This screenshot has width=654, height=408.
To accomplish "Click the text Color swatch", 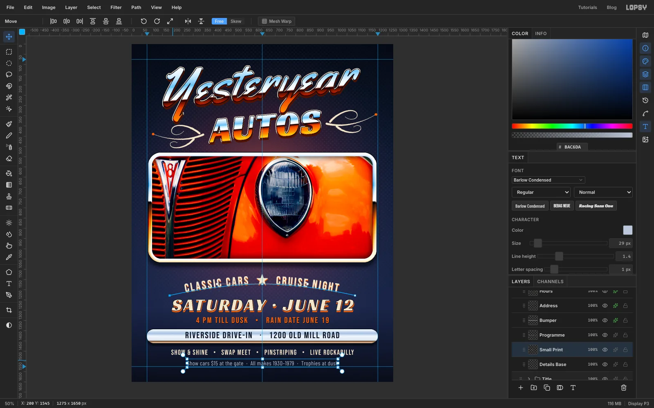I will click(x=628, y=230).
